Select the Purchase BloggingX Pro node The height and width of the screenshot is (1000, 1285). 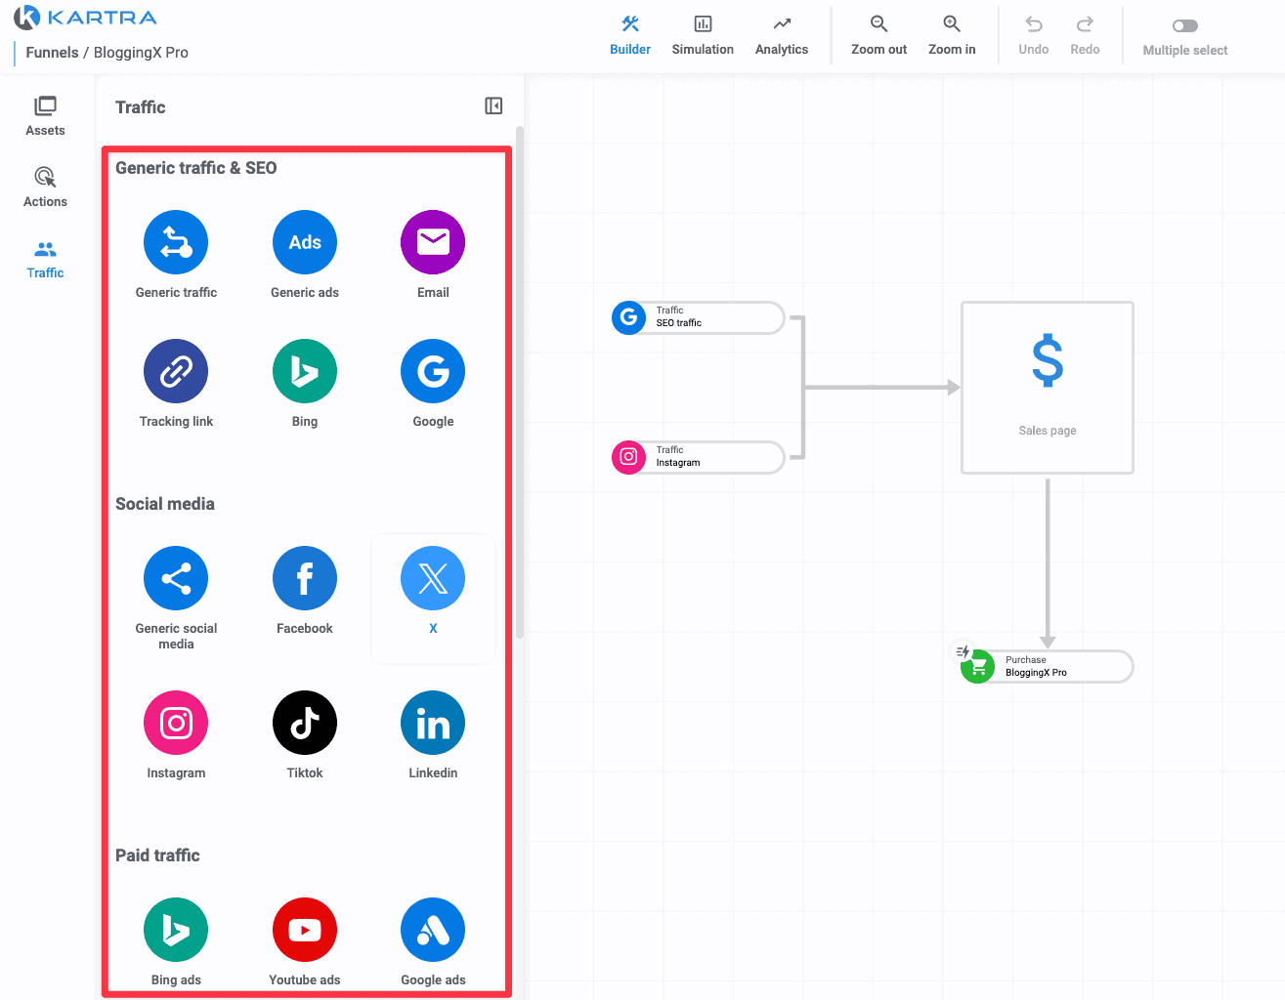[x=1047, y=667]
